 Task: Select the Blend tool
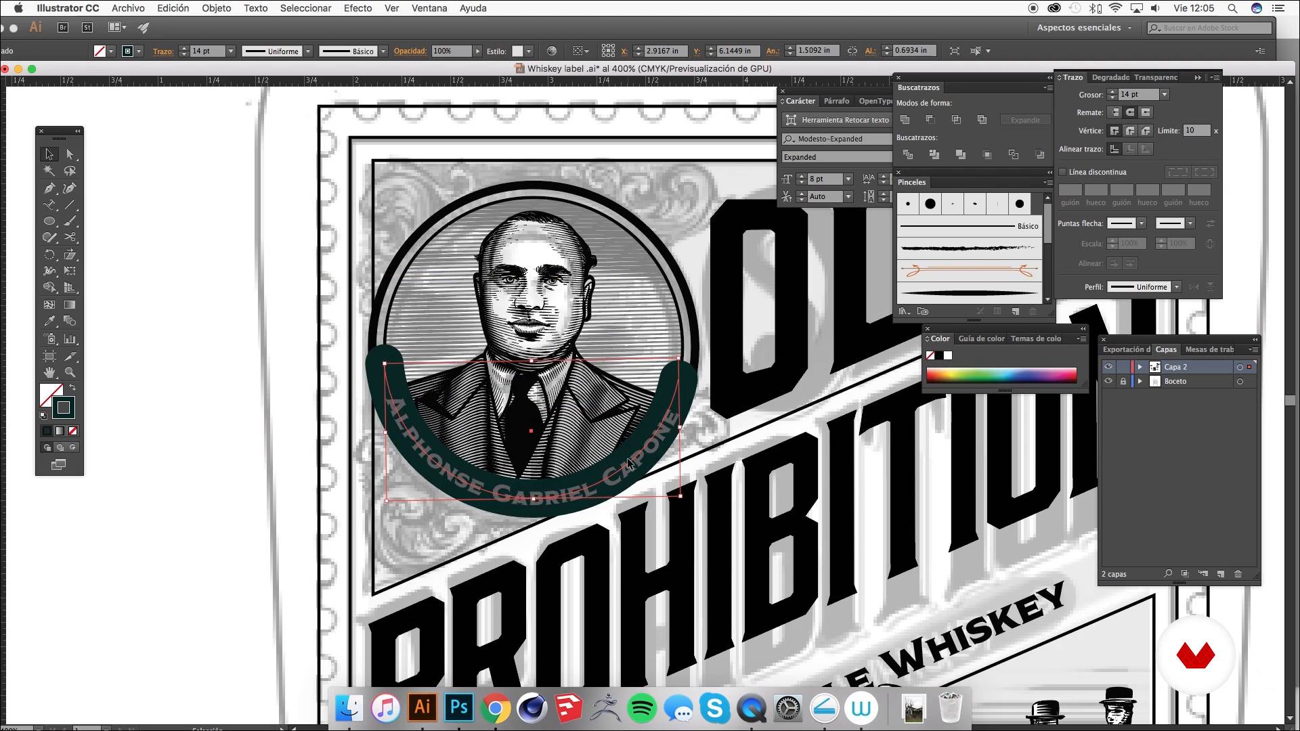pyautogui.click(x=70, y=321)
